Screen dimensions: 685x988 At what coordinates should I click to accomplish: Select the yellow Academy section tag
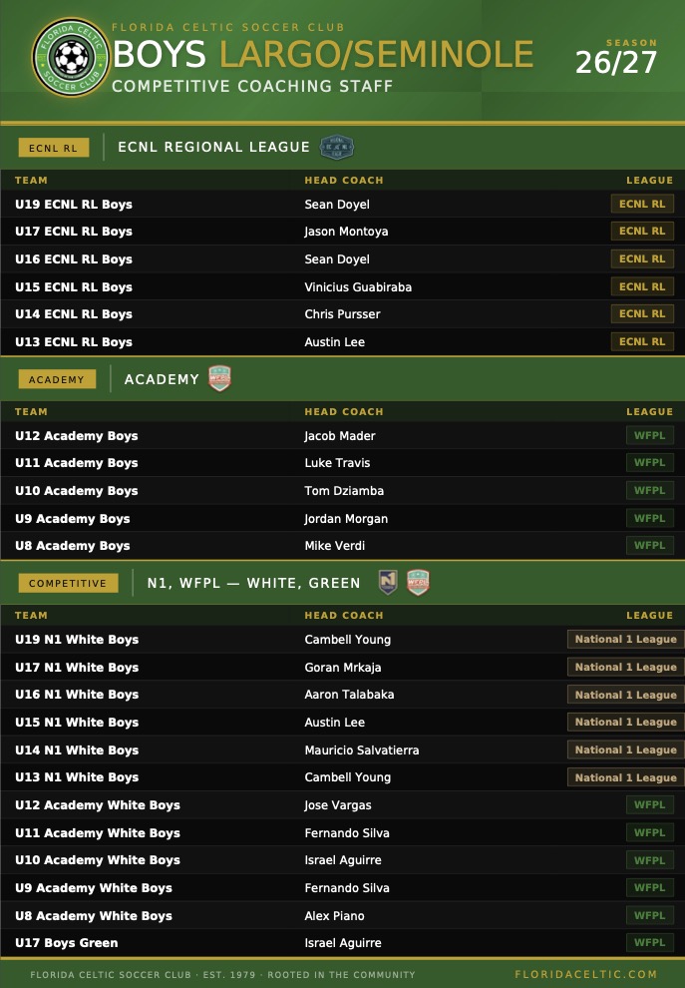coord(57,379)
